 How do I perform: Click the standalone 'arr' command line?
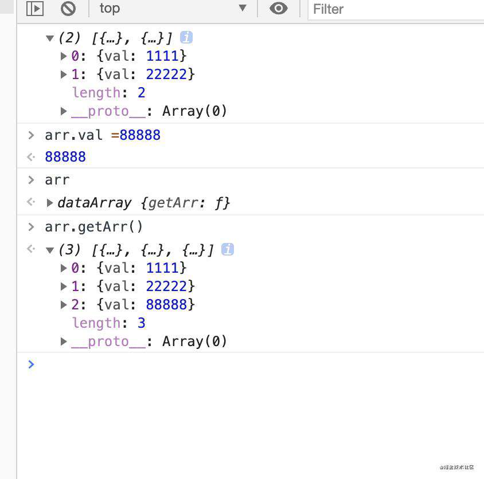(57, 180)
